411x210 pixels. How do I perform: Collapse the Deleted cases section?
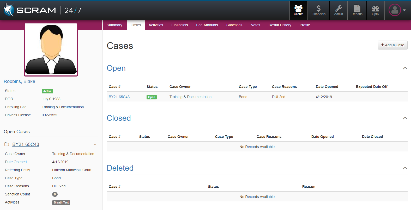405,168
